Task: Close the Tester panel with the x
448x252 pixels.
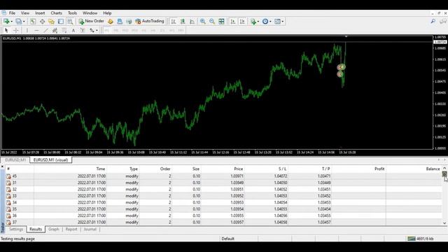Action: [x=2, y=167]
